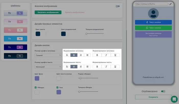Open the chat support widget
179x104 pixels.
pyautogui.click(x=174, y=99)
